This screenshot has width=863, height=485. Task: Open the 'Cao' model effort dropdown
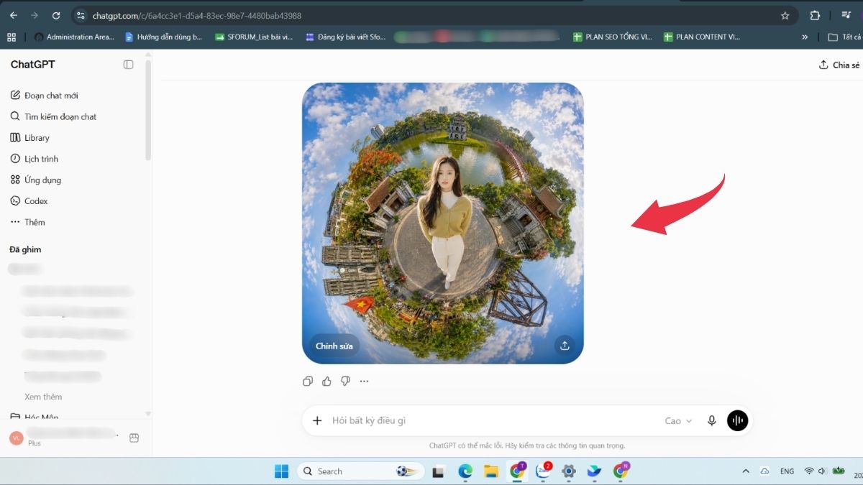coord(678,421)
